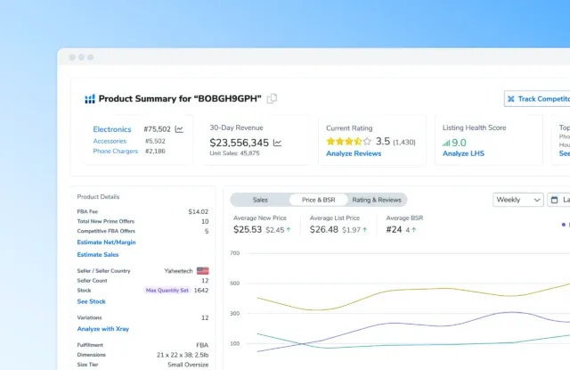This screenshot has height=370, width=570.
Task: Click the Max Quantity Set badge
Action: click(x=167, y=290)
